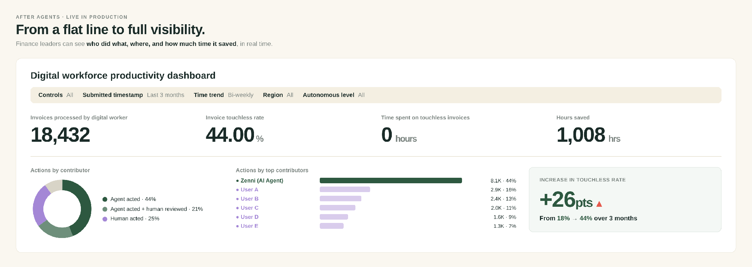The width and height of the screenshot is (752, 267).
Task: Click the 18,432 invoices processed metric
Action: coord(60,135)
